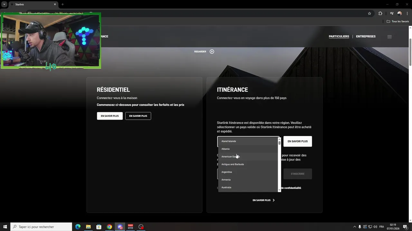Click the country list scroll-down arrow
Viewport: 412px width, 231px height.
(279, 190)
